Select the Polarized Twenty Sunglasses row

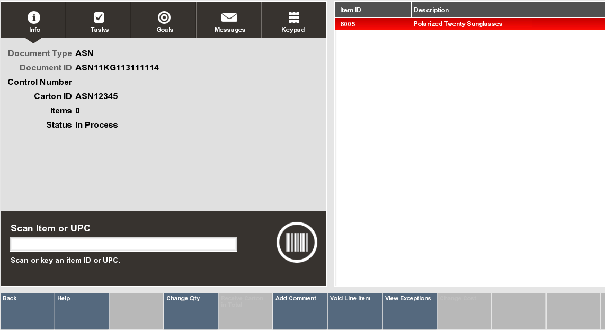point(469,24)
